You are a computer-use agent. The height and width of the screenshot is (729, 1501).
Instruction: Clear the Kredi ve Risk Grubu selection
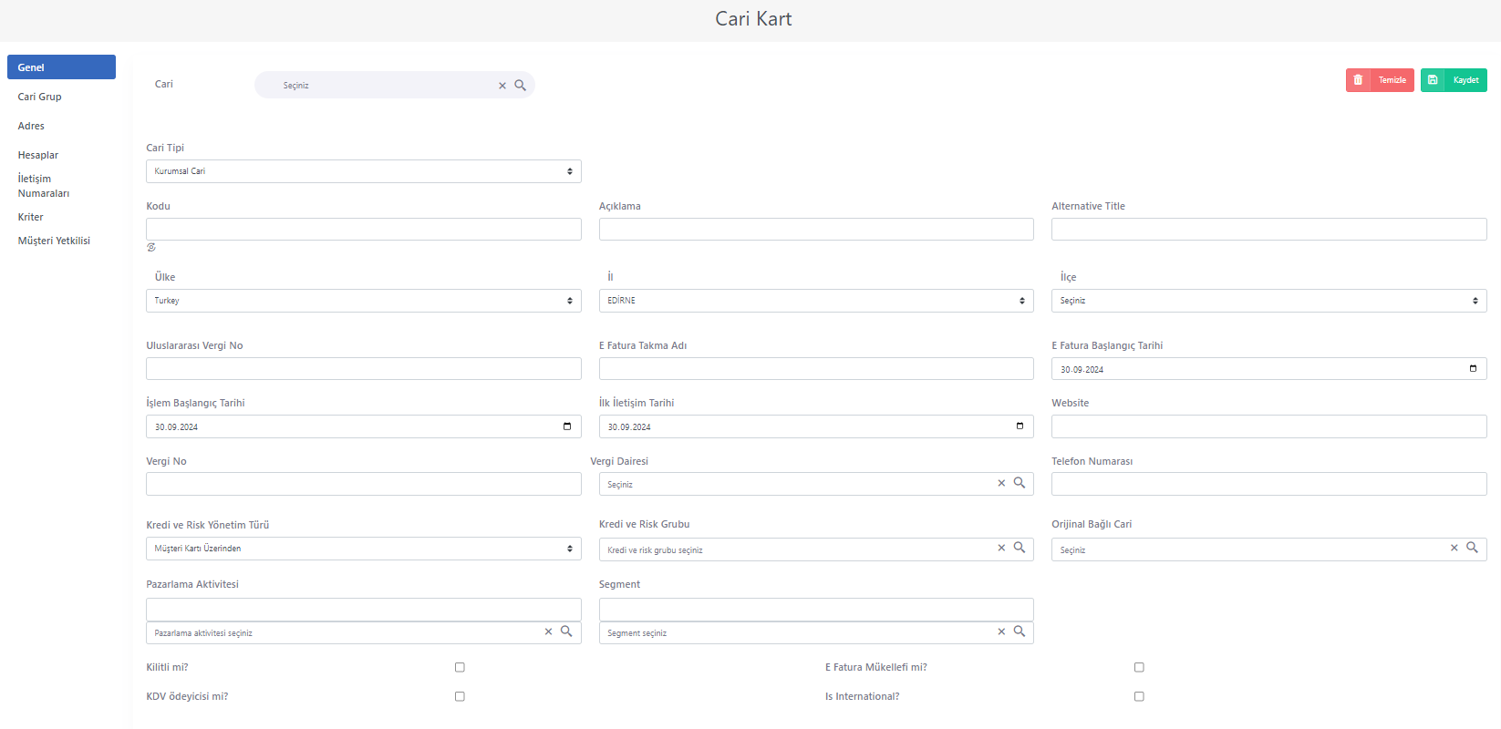click(x=1001, y=548)
